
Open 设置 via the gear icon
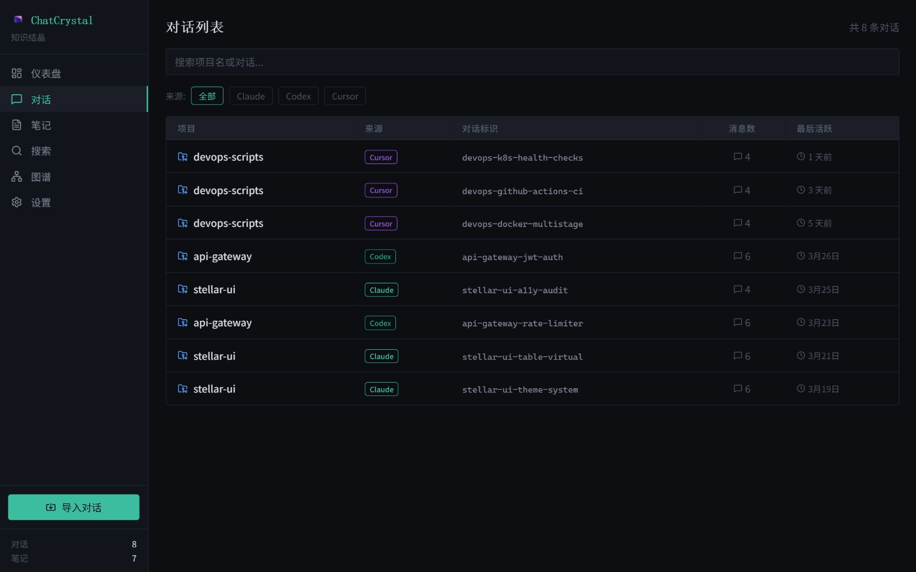tap(17, 202)
